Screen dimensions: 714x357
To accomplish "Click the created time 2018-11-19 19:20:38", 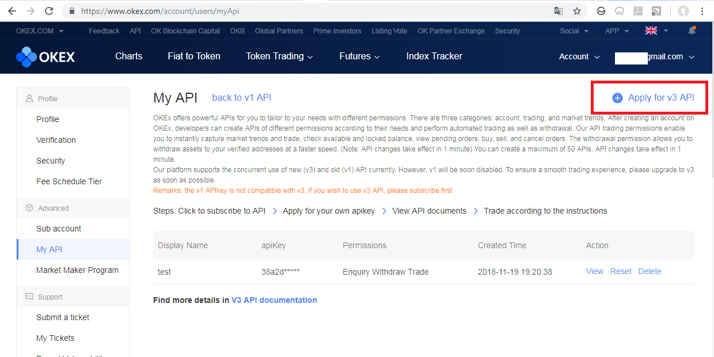I will (x=515, y=272).
